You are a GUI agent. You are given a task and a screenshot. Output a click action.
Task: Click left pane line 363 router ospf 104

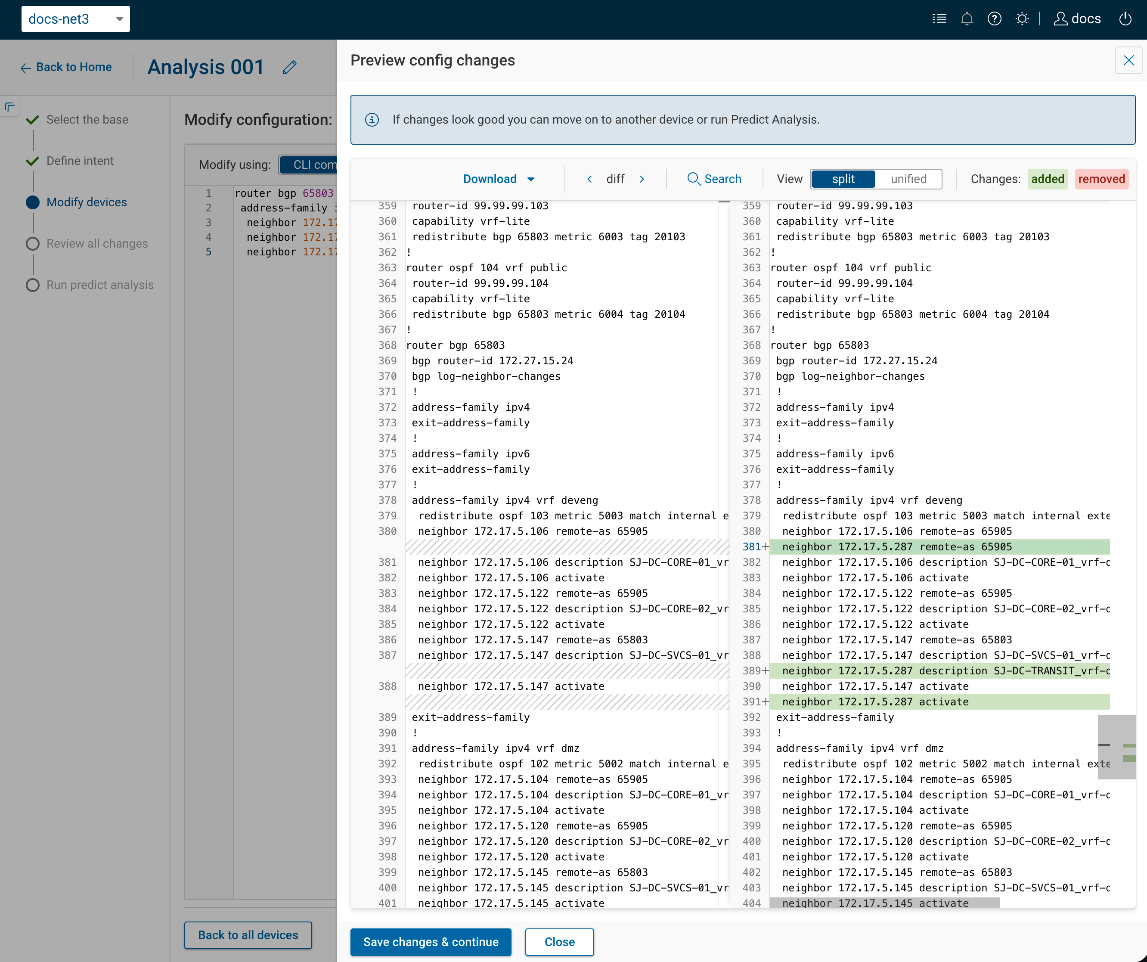[x=487, y=268]
